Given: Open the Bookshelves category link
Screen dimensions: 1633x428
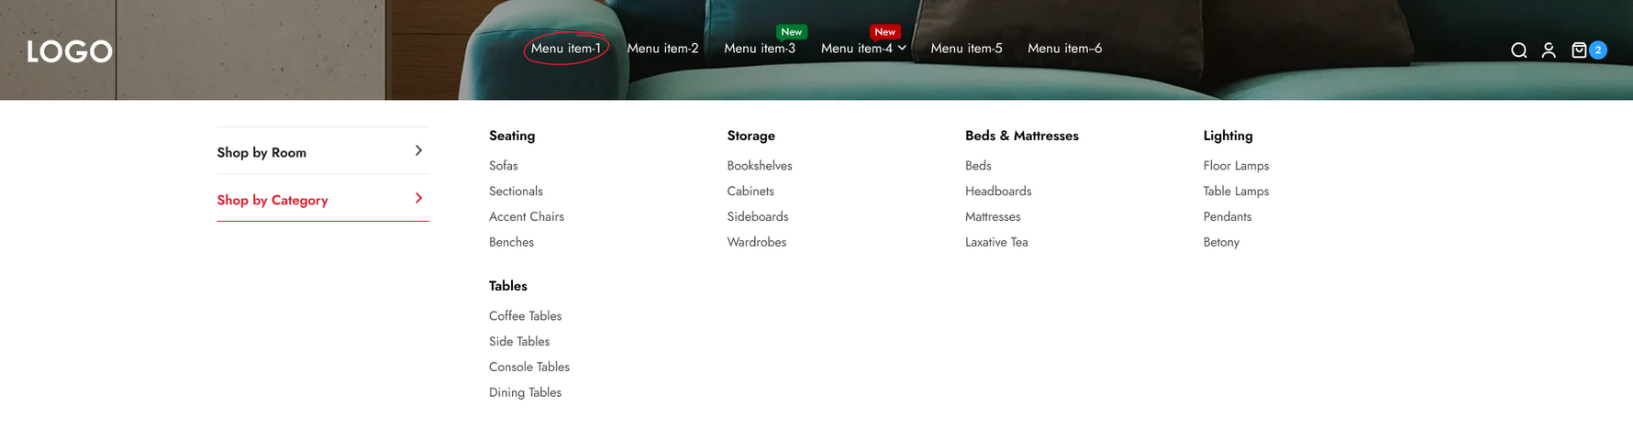Looking at the screenshot, I should [x=759, y=166].
